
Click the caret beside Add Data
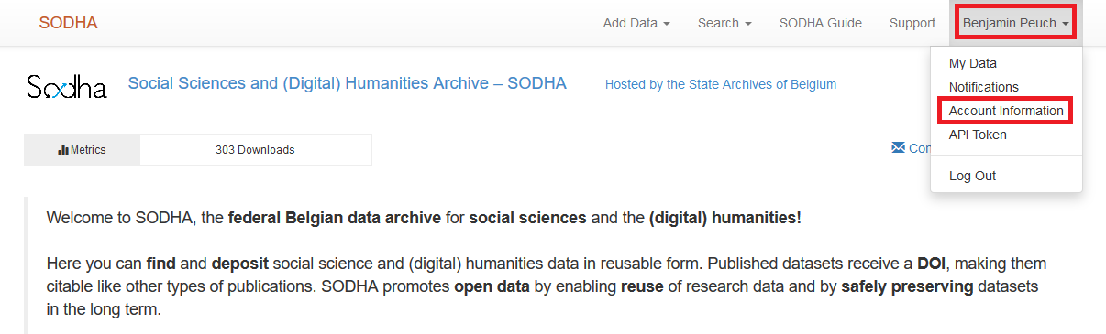pyautogui.click(x=667, y=24)
